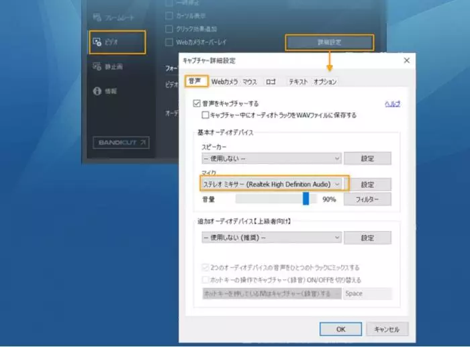Screen dimensions: 470x347
Task: Switch to the ロゴ tab
Action: tap(271, 82)
